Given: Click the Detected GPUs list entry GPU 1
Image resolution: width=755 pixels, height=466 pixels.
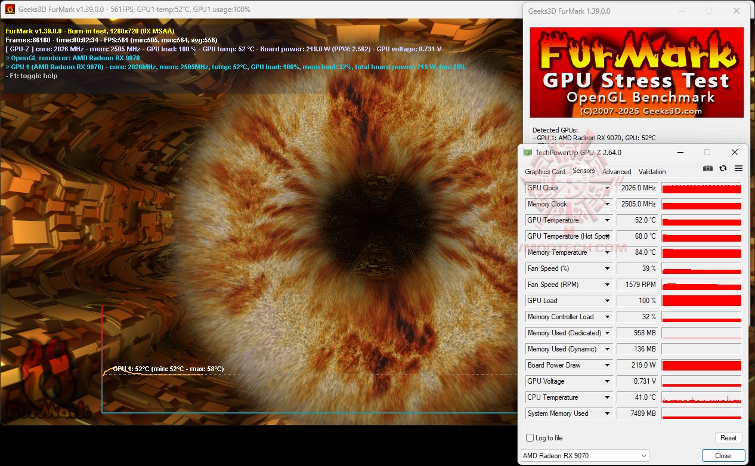Looking at the screenshot, I should coord(594,138).
